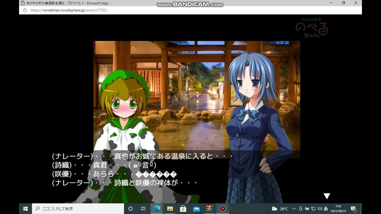This screenshot has width=381, height=214.
Task: Toggle the Japanese IME あ indicator
Action: coord(326,209)
